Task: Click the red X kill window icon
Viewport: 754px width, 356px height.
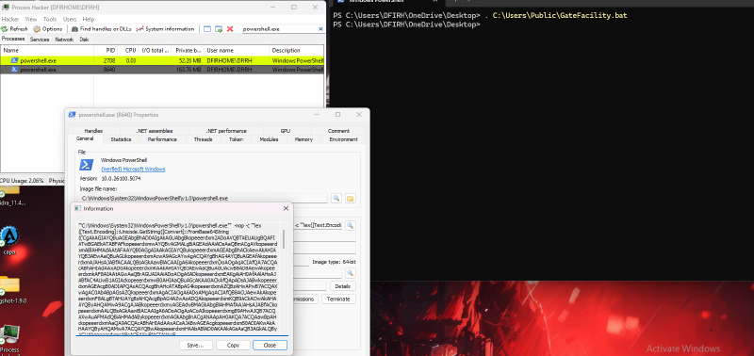Action: pyautogui.click(x=230, y=29)
